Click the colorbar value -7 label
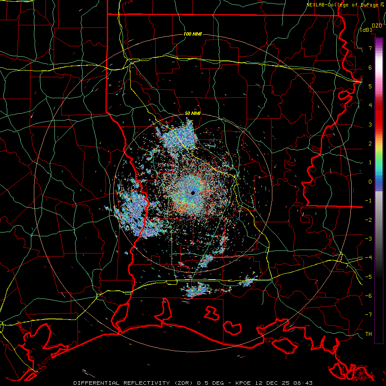The width and height of the screenshot is (386, 386). click(368, 315)
